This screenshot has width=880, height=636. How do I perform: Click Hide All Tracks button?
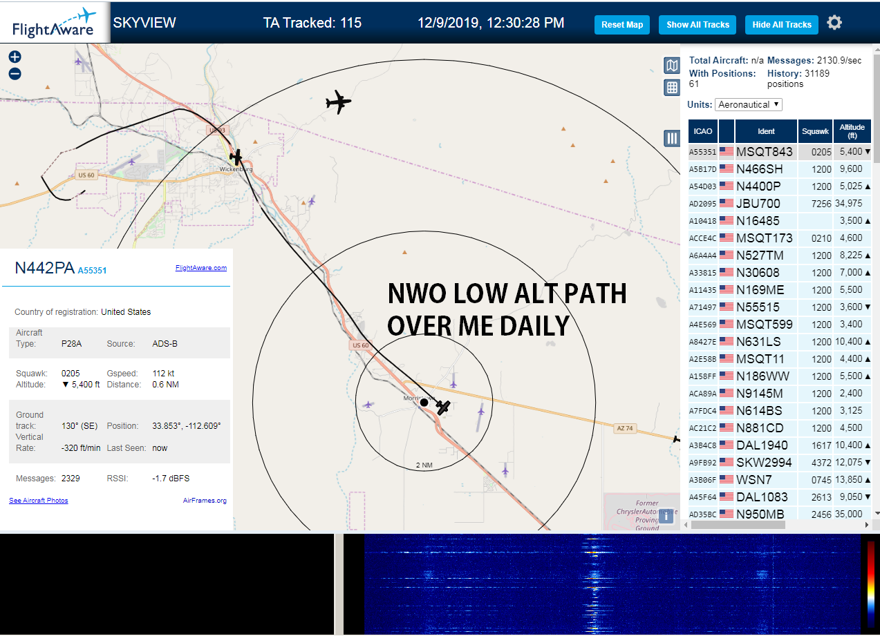(782, 25)
